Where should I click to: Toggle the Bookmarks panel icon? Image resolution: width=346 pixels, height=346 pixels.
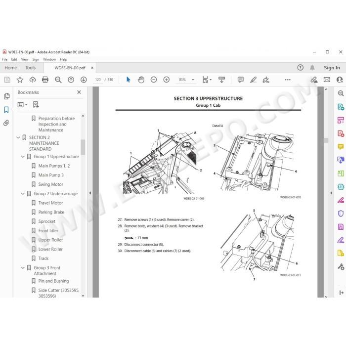click(6, 110)
